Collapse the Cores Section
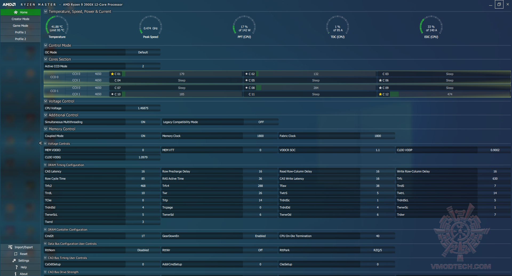512x276 pixels. (x=46, y=59)
